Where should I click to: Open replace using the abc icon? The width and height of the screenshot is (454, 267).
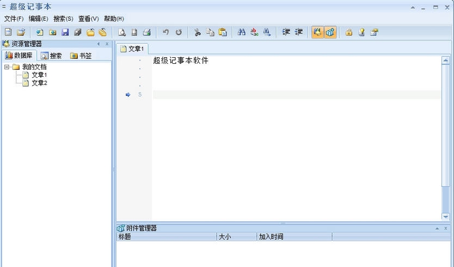click(254, 32)
